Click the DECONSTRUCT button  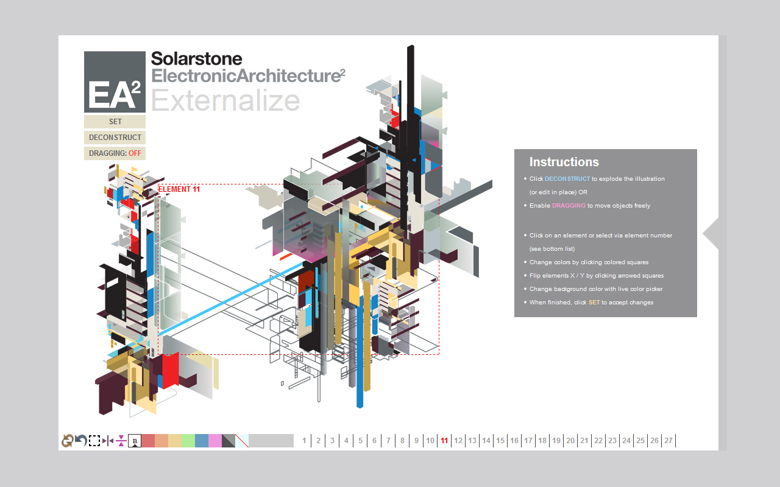click(115, 138)
